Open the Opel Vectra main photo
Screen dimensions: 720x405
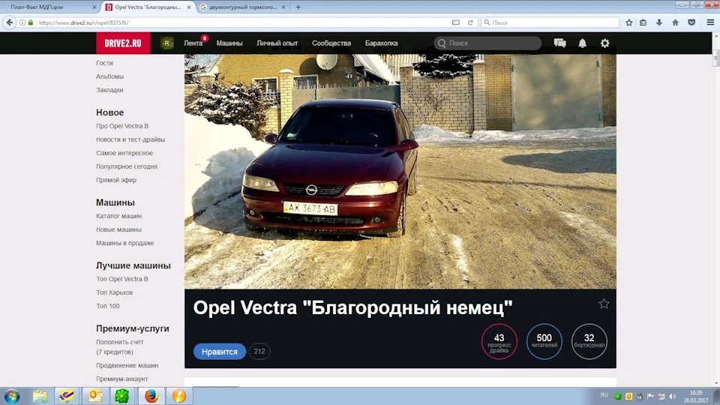point(400,172)
